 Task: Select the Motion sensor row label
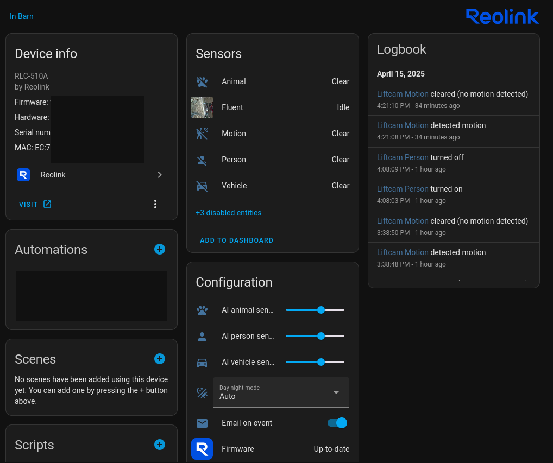[234, 134]
